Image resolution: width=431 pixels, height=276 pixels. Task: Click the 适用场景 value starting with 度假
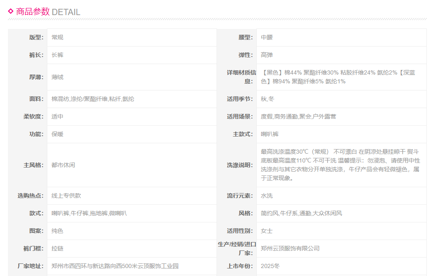298,116
